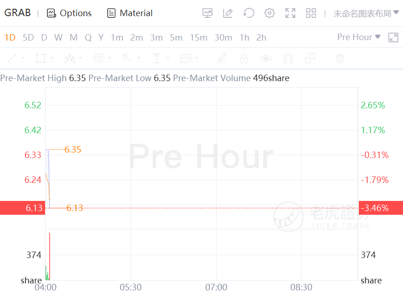Select the 15m interval tab

[x=198, y=37]
